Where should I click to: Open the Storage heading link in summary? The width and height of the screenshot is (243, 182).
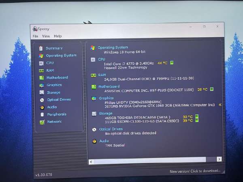tap(106, 114)
